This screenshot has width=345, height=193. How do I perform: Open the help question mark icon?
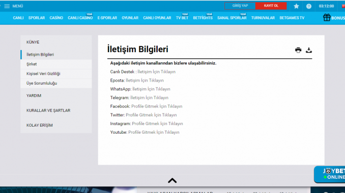click(x=309, y=6)
